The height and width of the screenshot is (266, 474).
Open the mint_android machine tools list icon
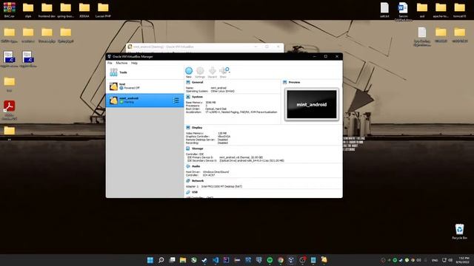click(x=176, y=100)
